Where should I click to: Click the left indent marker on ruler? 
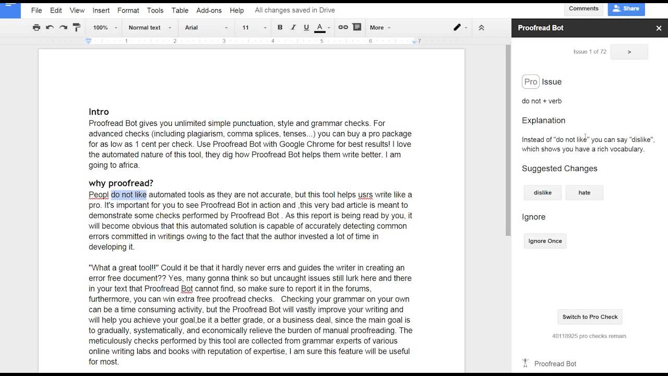89,41
